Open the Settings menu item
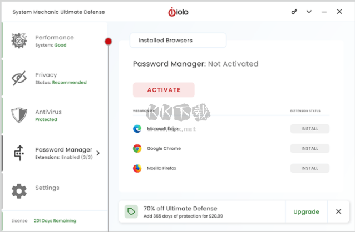The height and width of the screenshot is (232, 355). 55,191
